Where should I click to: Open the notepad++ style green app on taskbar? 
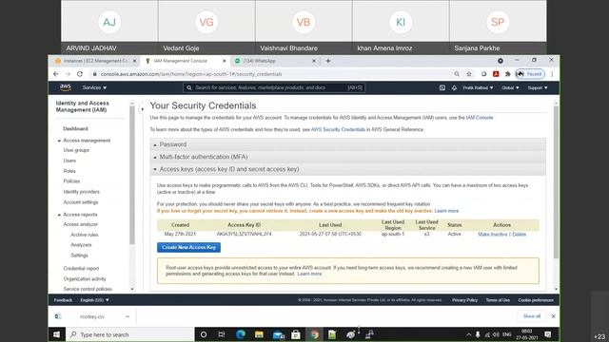tap(332, 334)
